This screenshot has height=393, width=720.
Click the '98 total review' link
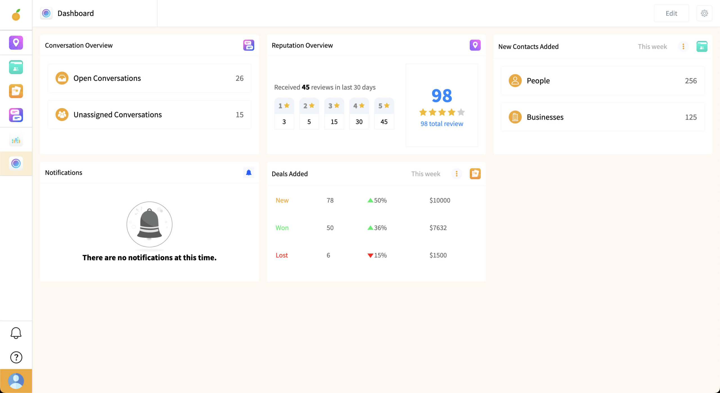pos(442,124)
